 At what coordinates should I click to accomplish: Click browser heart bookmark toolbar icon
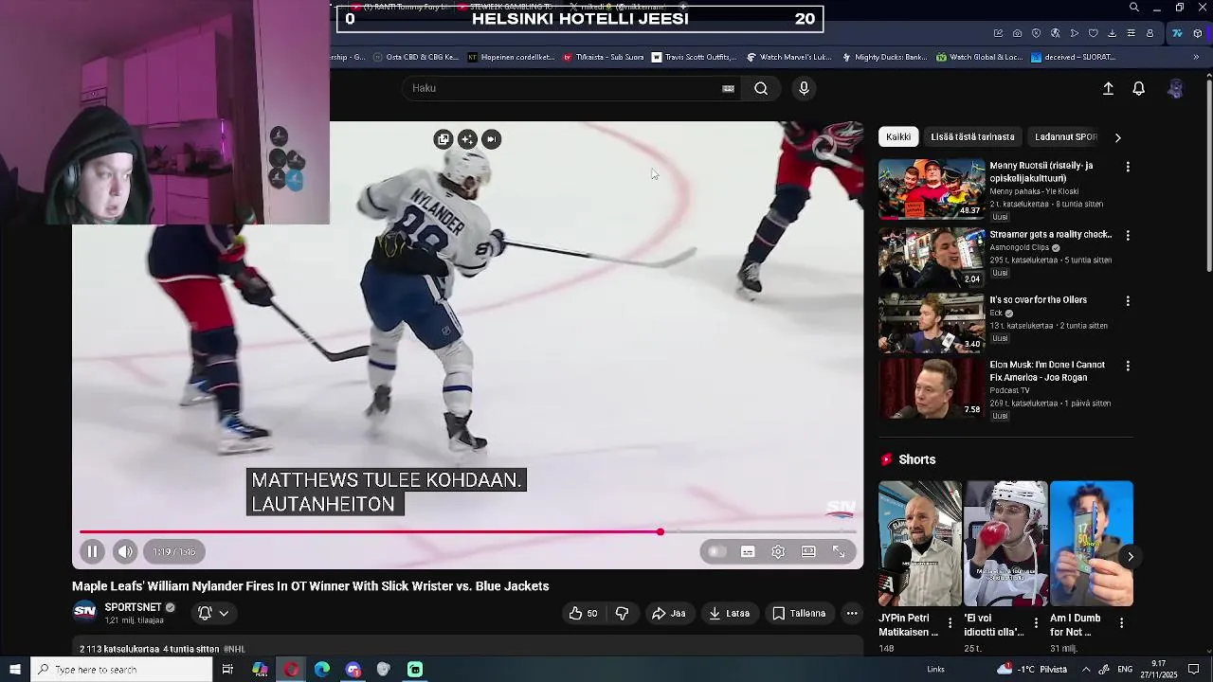[x=1093, y=33]
